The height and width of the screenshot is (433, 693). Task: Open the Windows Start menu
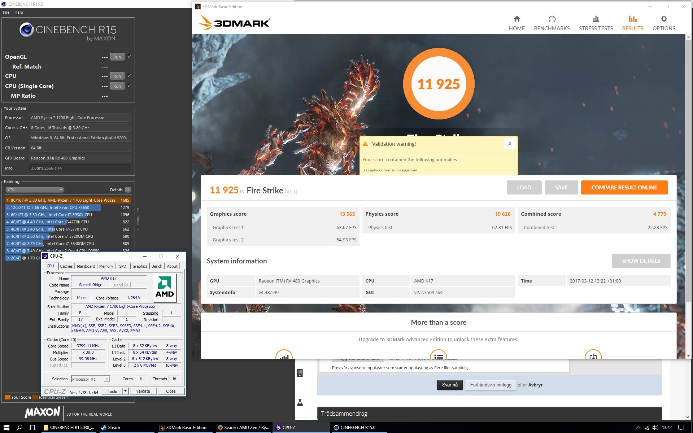tap(6, 428)
